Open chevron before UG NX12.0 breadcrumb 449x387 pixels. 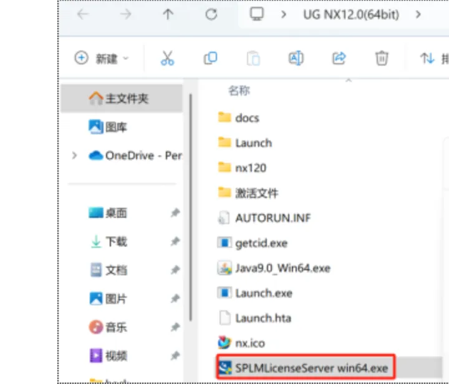click(284, 14)
